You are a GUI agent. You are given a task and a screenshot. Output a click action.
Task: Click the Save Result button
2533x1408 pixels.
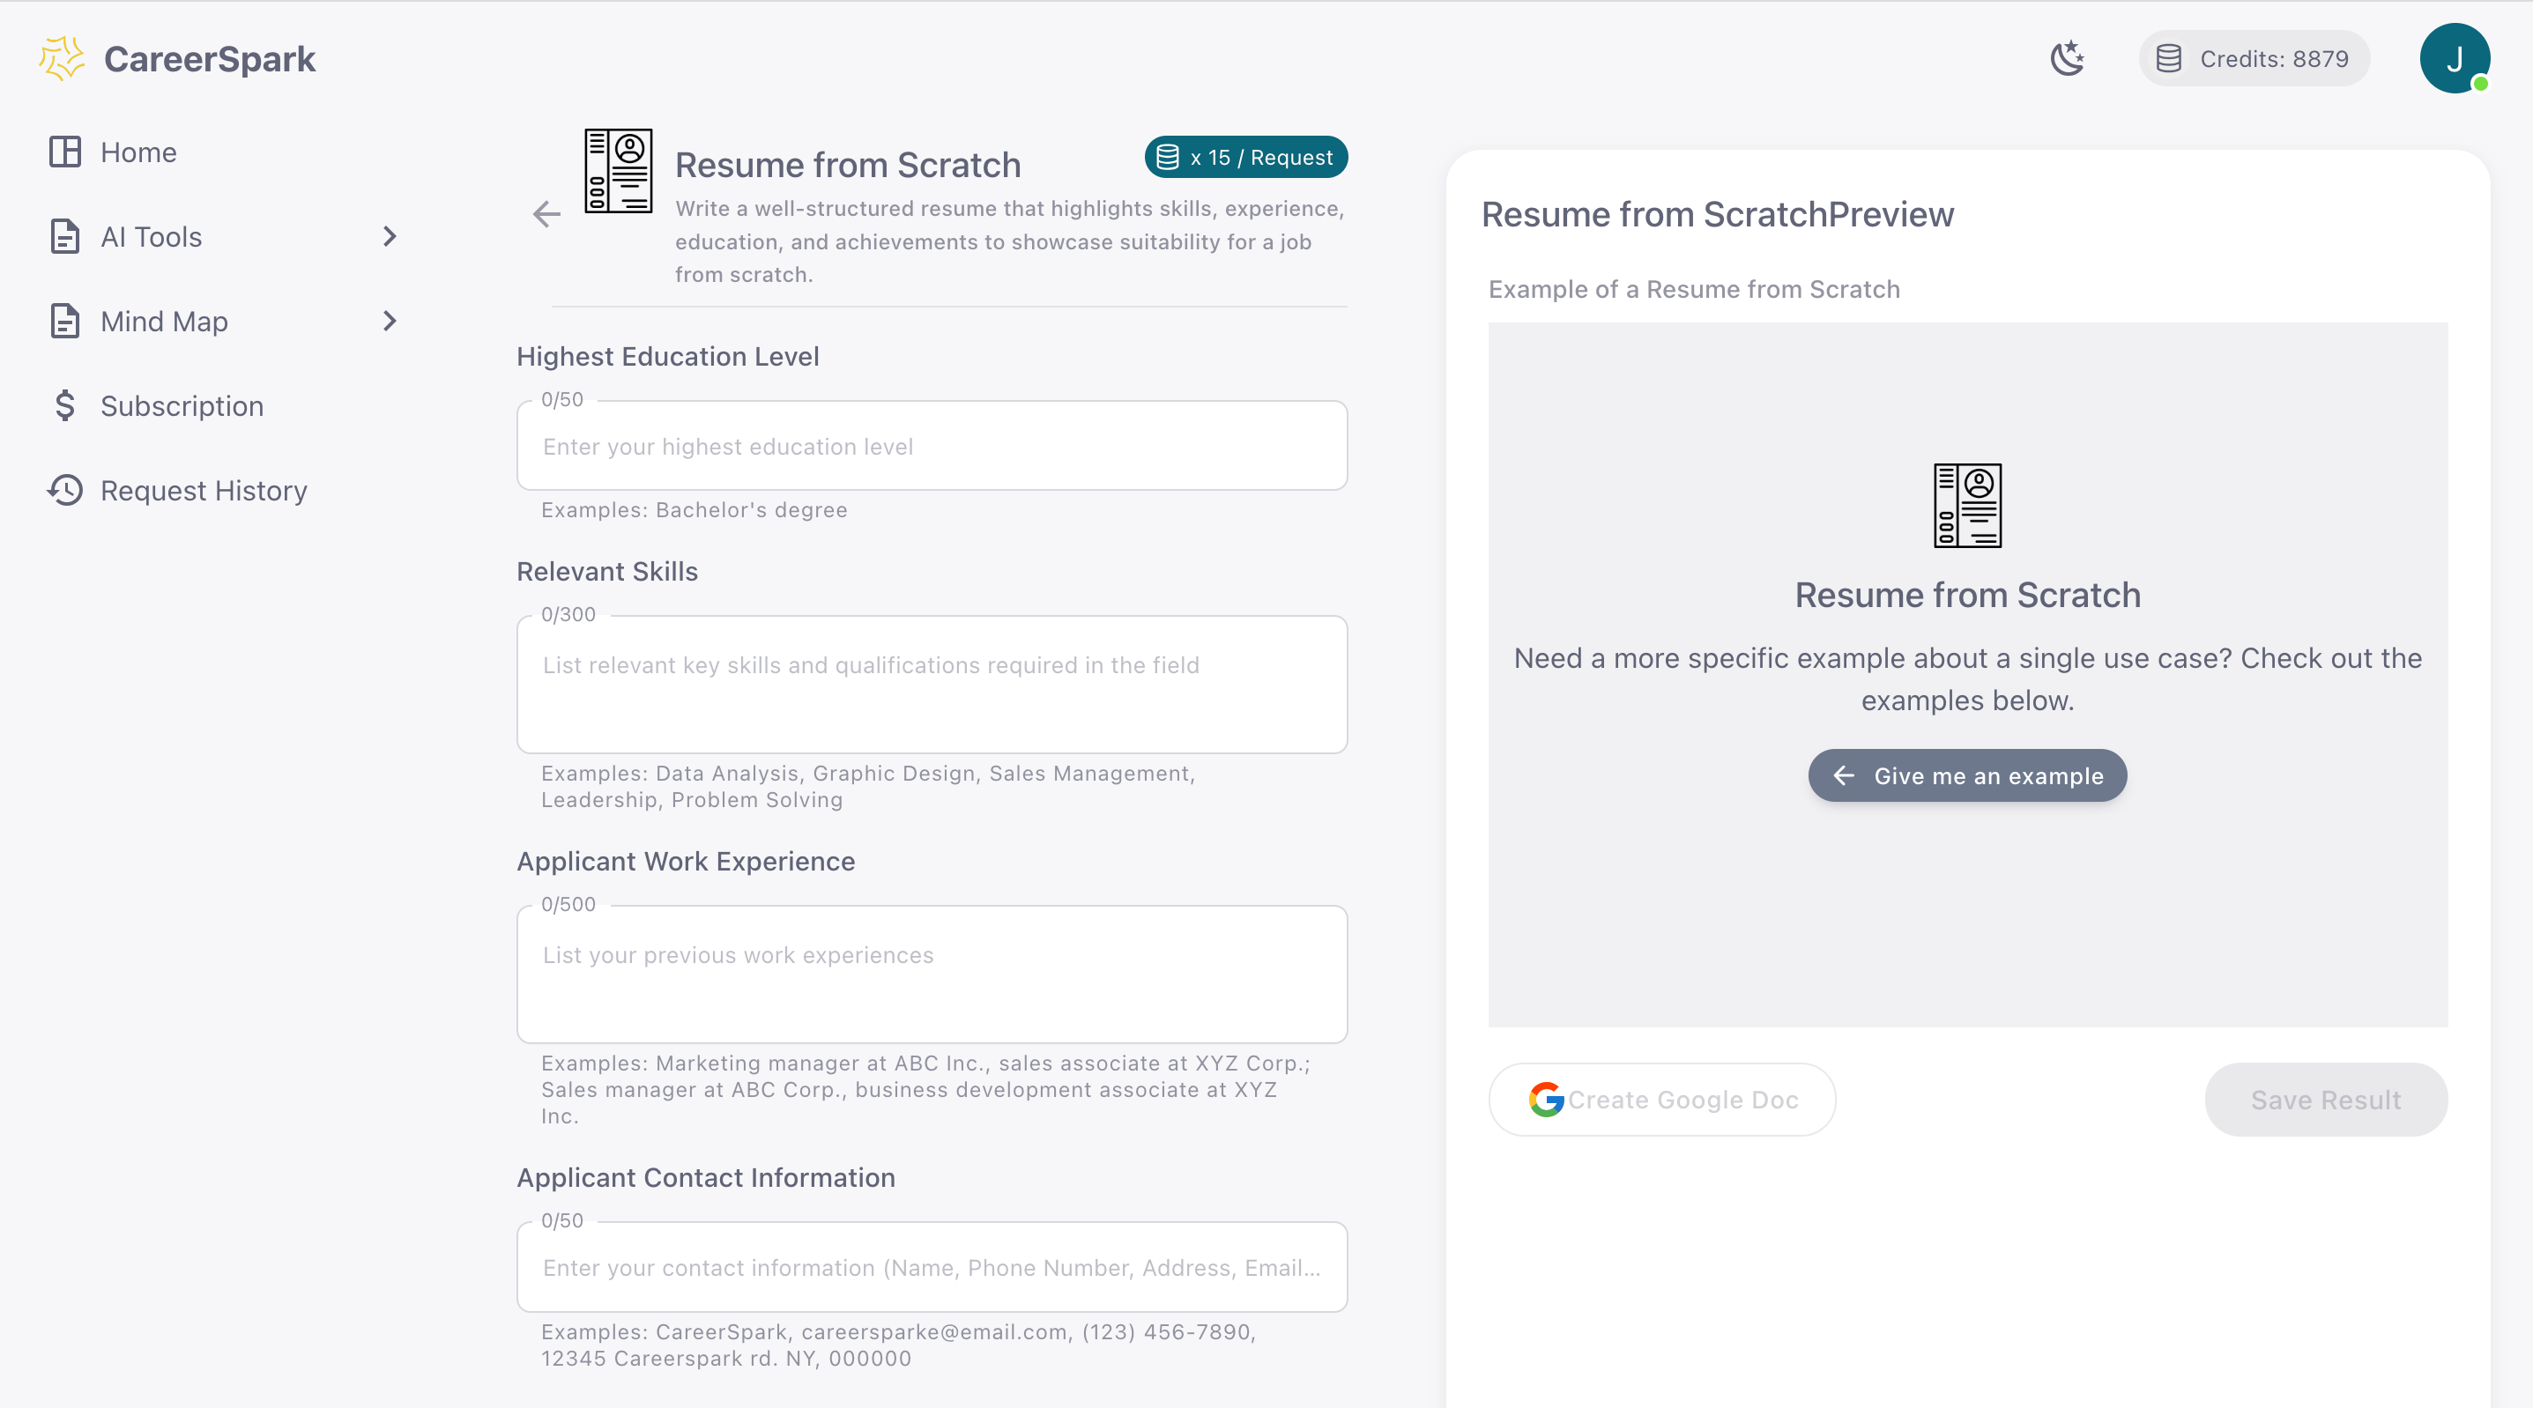click(x=2324, y=1100)
